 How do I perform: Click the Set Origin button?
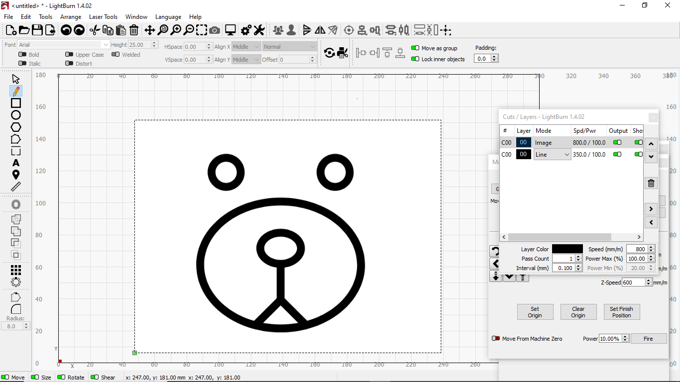coord(535,312)
